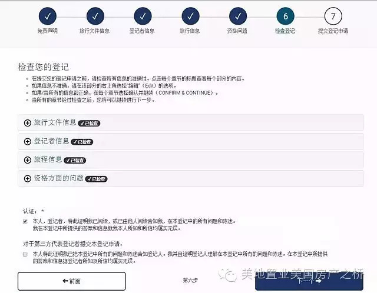Expand the 旅行文件信息 section plus icon

[x=28, y=123]
